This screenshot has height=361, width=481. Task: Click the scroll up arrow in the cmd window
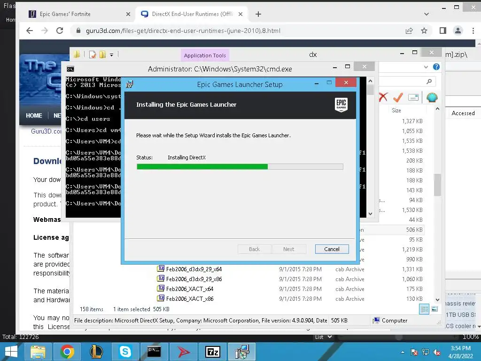370,81
